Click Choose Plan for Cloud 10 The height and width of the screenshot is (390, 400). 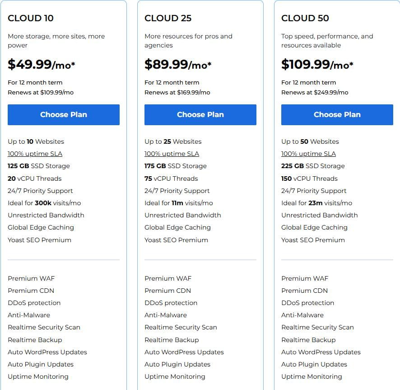point(64,115)
